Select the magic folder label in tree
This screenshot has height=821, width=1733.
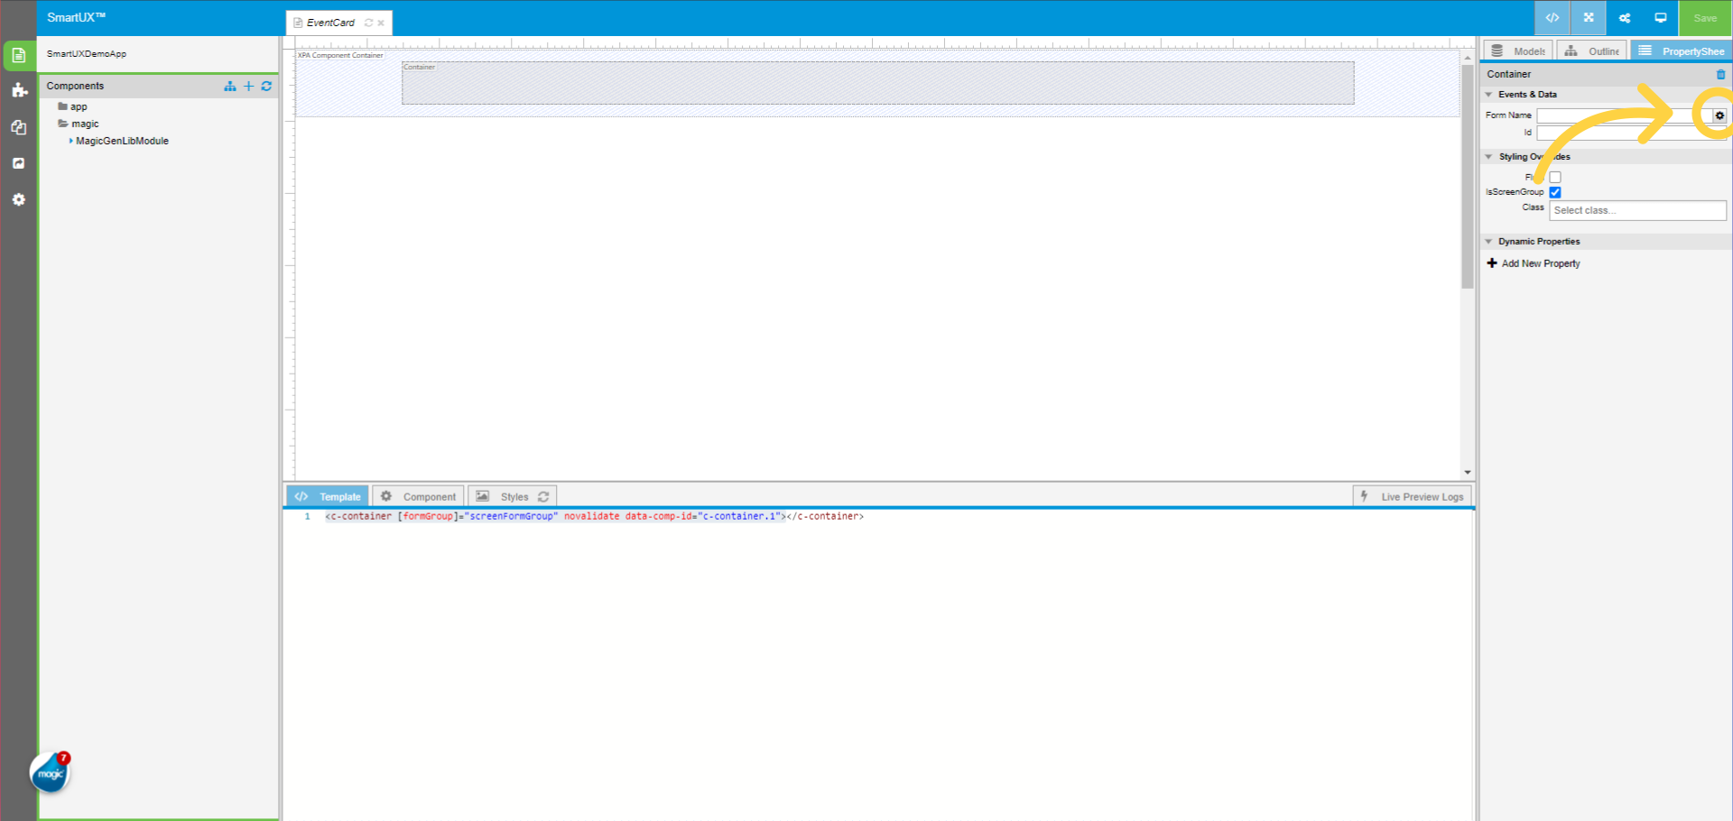click(86, 124)
